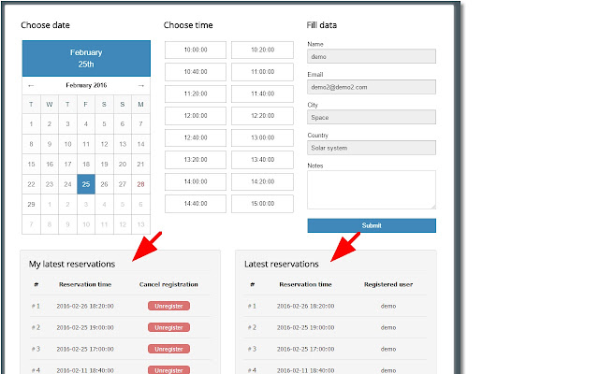Choose the 14:20:00 time slot
Image resolution: width=599 pixels, height=374 pixels.
tap(262, 181)
